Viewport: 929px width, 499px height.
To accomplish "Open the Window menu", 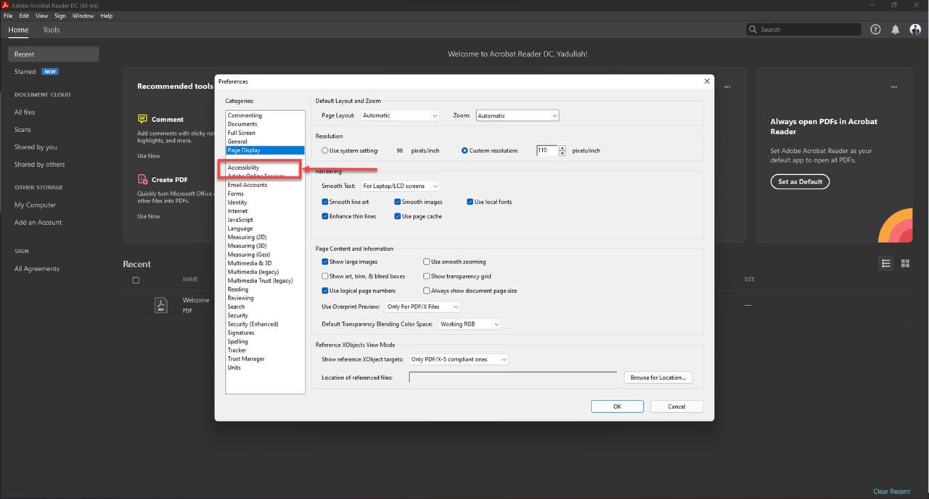I will (83, 16).
